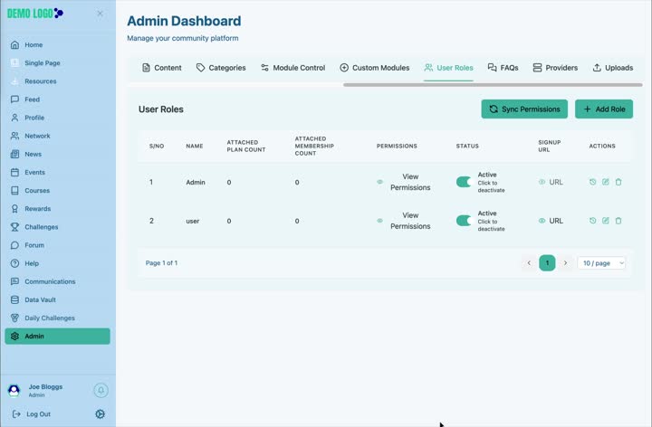The image size is (652, 427).
Task: Click 'Manage your community platform' subtitle
Action: coord(183,38)
